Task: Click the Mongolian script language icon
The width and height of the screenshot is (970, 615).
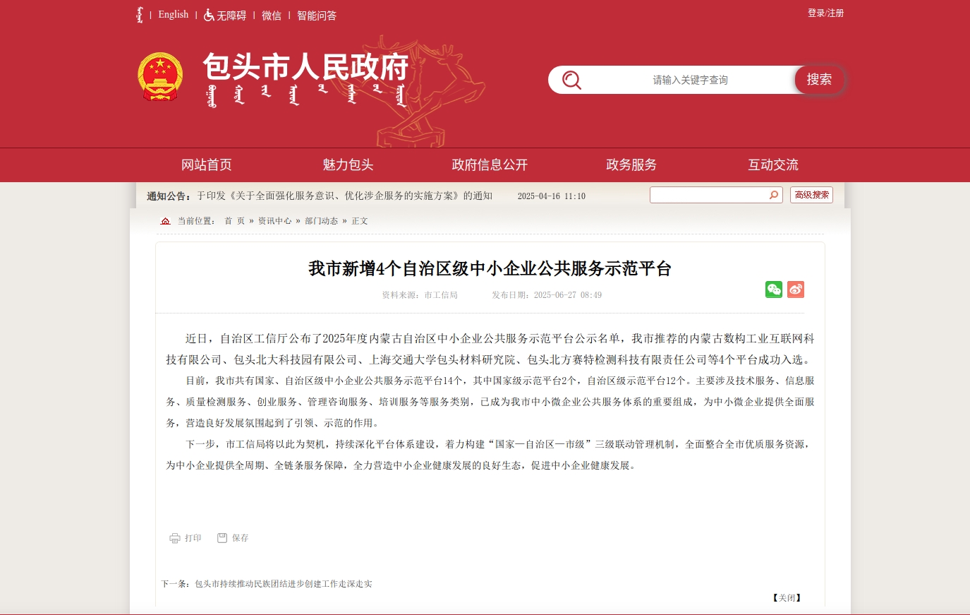Action: click(x=140, y=15)
